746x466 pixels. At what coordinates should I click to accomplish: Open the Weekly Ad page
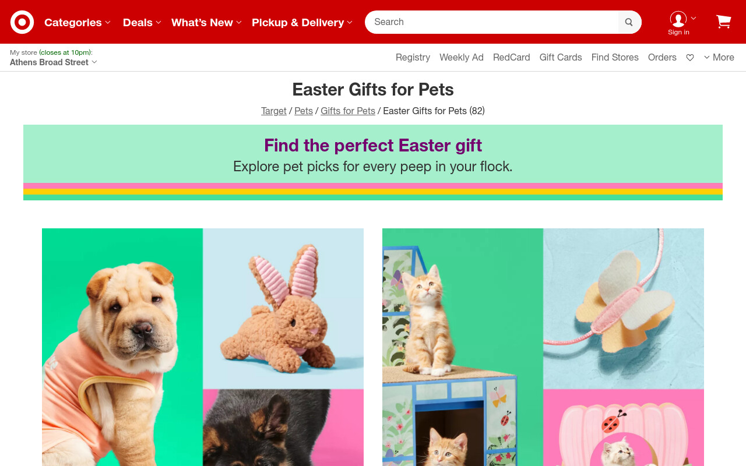[462, 57]
